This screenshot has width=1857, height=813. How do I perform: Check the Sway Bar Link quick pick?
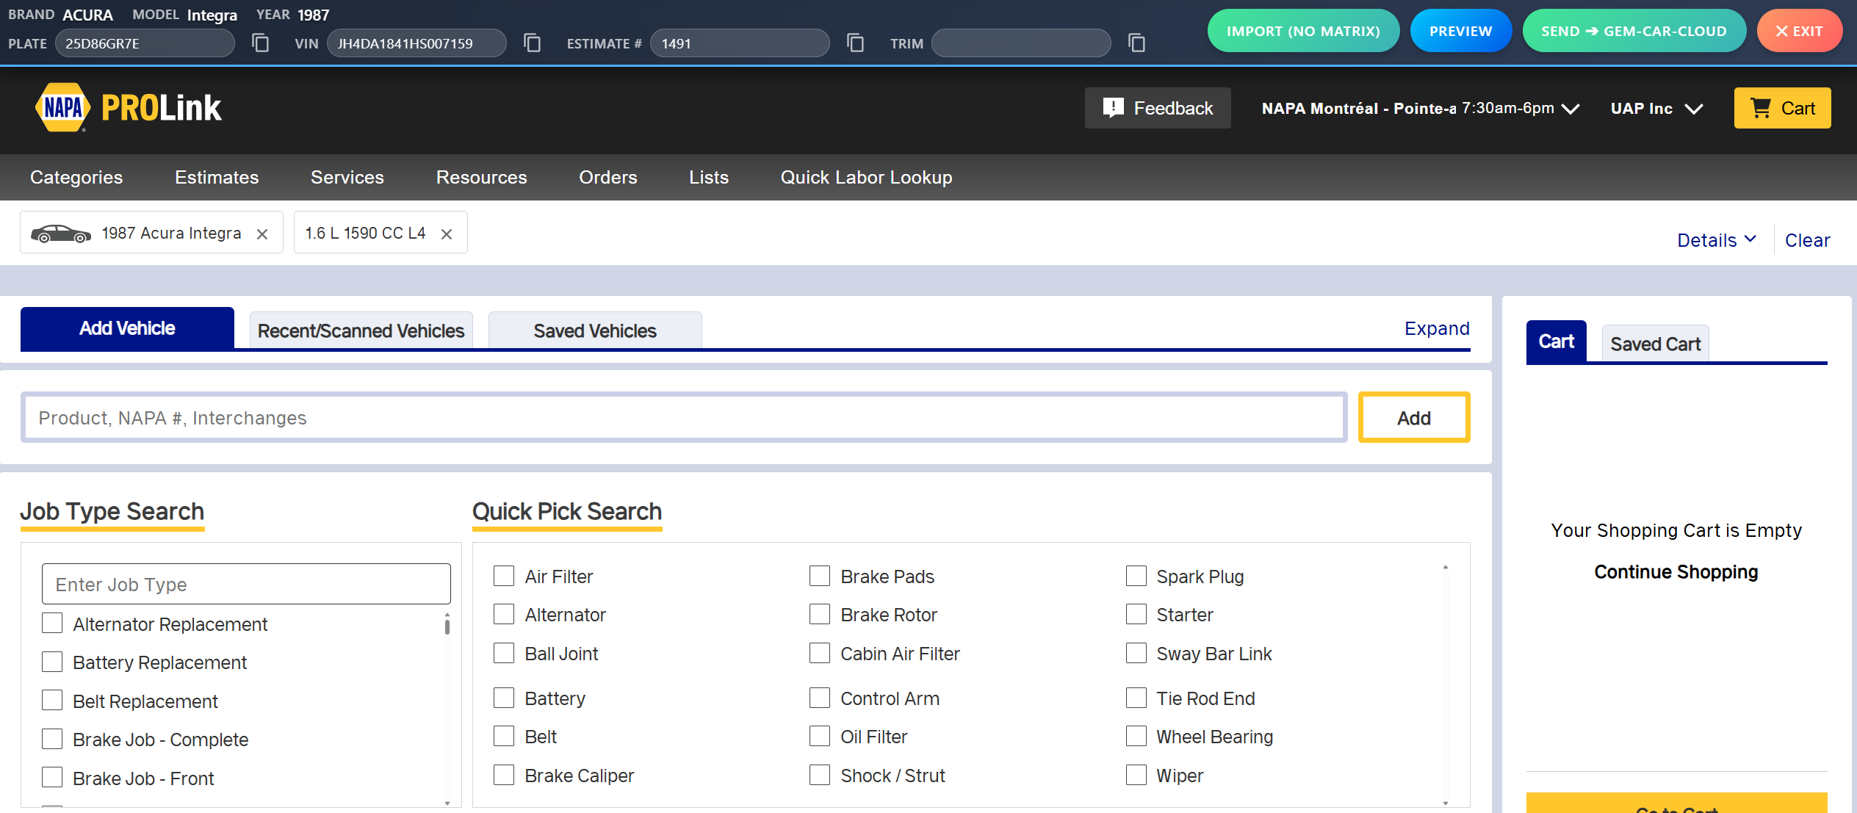(x=1136, y=653)
